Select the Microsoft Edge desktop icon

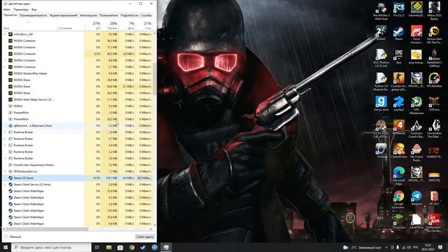(x=398, y=176)
